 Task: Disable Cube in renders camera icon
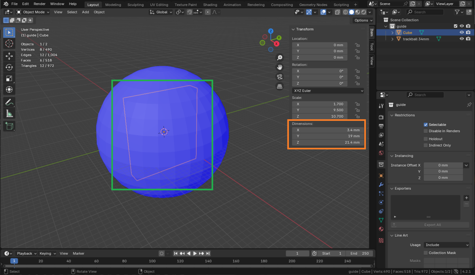(x=468, y=33)
